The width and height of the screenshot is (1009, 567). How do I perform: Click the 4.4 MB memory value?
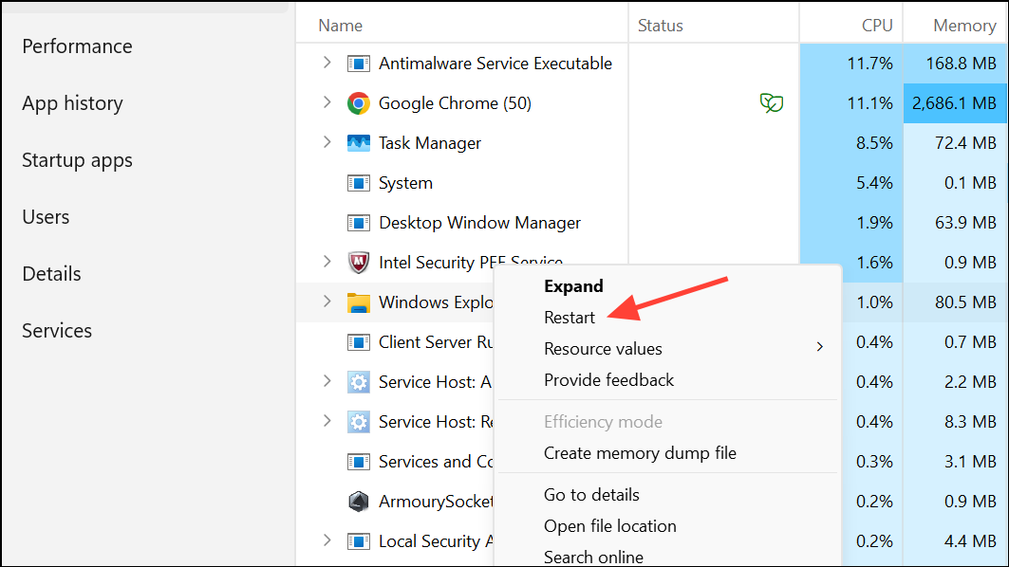pyautogui.click(x=970, y=541)
